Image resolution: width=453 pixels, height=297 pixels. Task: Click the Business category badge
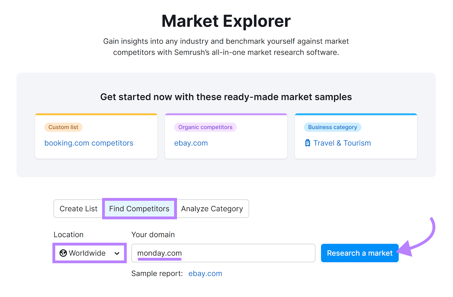[x=332, y=127]
